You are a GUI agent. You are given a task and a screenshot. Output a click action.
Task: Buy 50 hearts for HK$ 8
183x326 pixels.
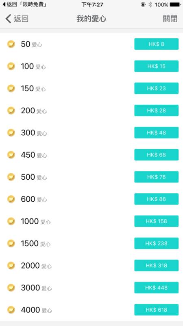pyautogui.click(x=157, y=44)
